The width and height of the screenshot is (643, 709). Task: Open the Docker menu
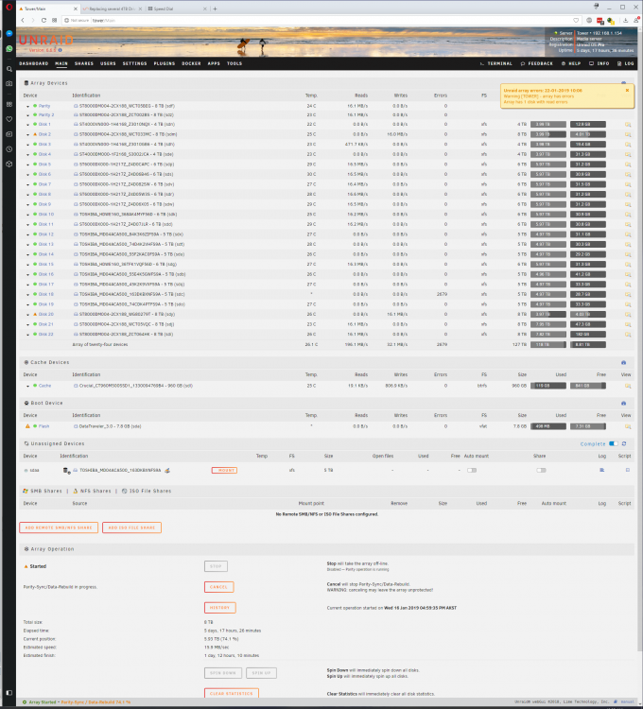[x=191, y=63]
